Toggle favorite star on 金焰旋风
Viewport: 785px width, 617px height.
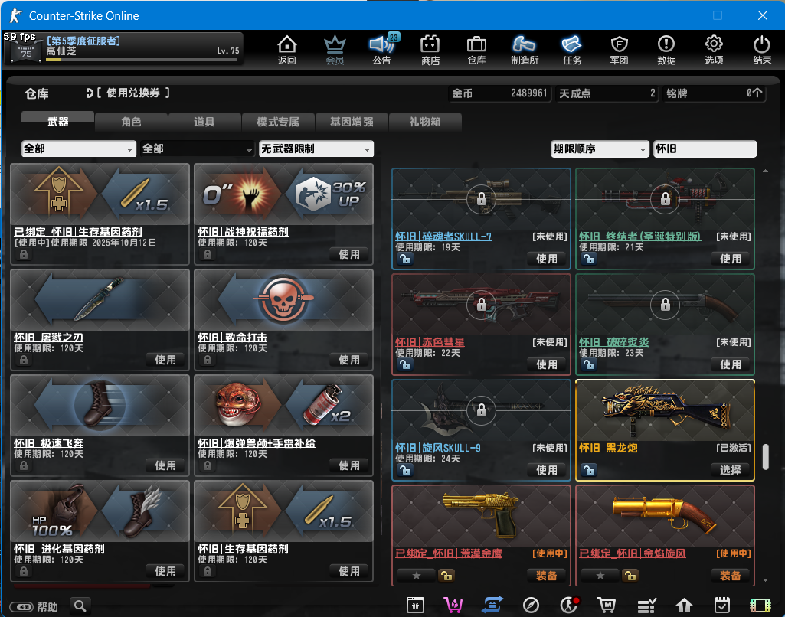600,576
